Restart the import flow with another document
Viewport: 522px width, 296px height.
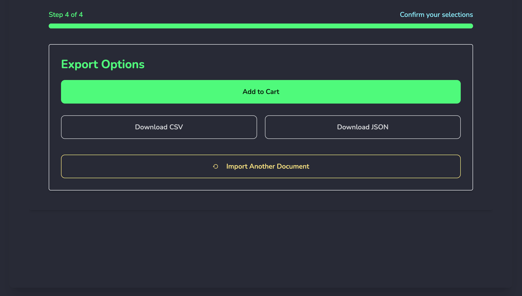pos(268,166)
